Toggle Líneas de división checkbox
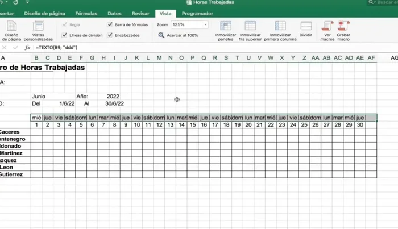This screenshot has width=398, height=229. 63,35
